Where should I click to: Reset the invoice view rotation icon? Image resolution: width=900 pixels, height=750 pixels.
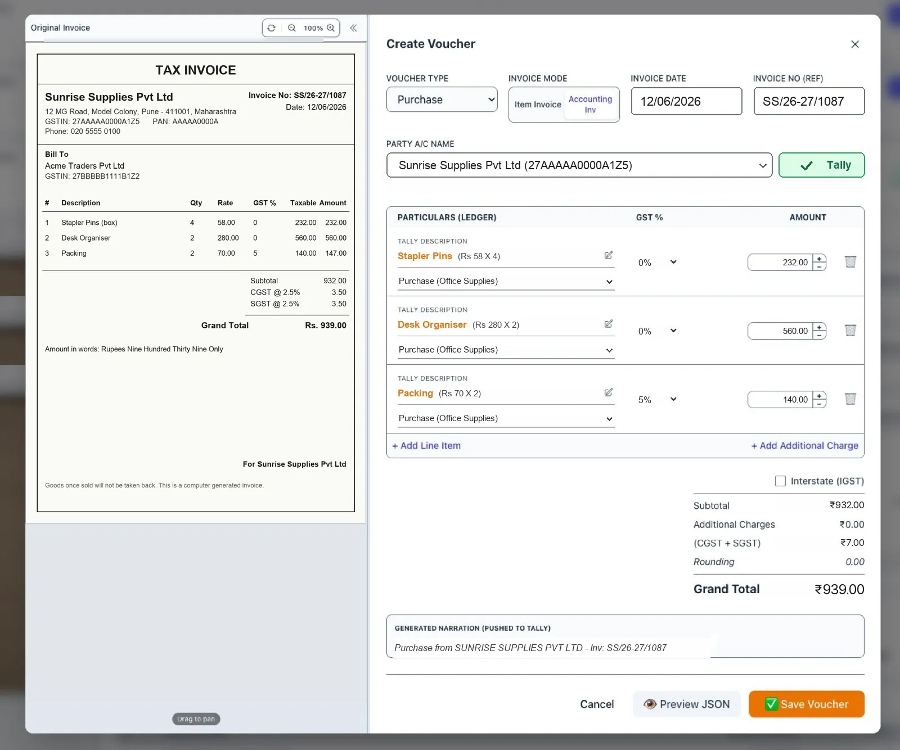[271, 28]
